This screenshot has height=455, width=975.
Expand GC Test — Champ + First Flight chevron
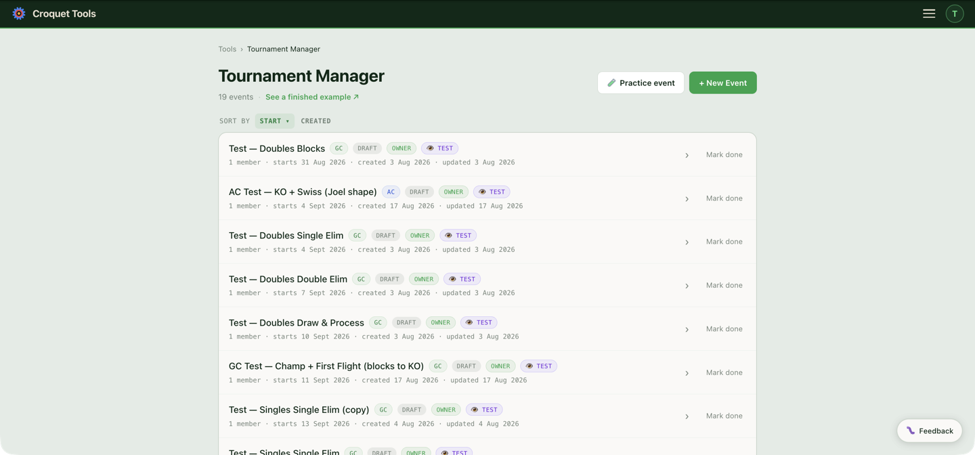click(x=687, y=372)
